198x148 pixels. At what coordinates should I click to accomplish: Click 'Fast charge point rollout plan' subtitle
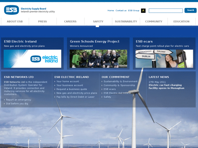[162, 46]
